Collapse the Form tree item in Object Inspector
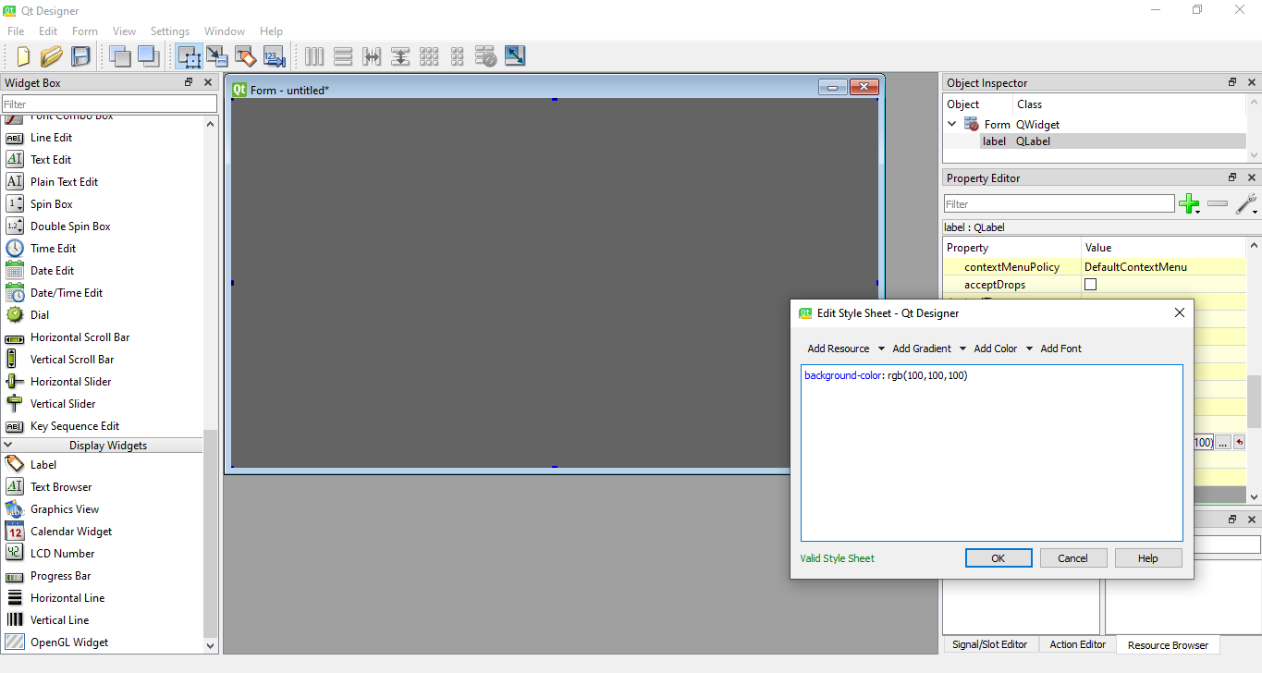 click(x=952, y=124)
